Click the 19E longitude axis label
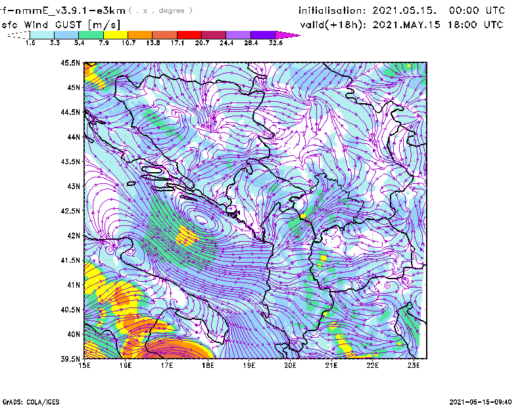Image resolution: width=526 pixels, height=406 pixels. (249, 365)
